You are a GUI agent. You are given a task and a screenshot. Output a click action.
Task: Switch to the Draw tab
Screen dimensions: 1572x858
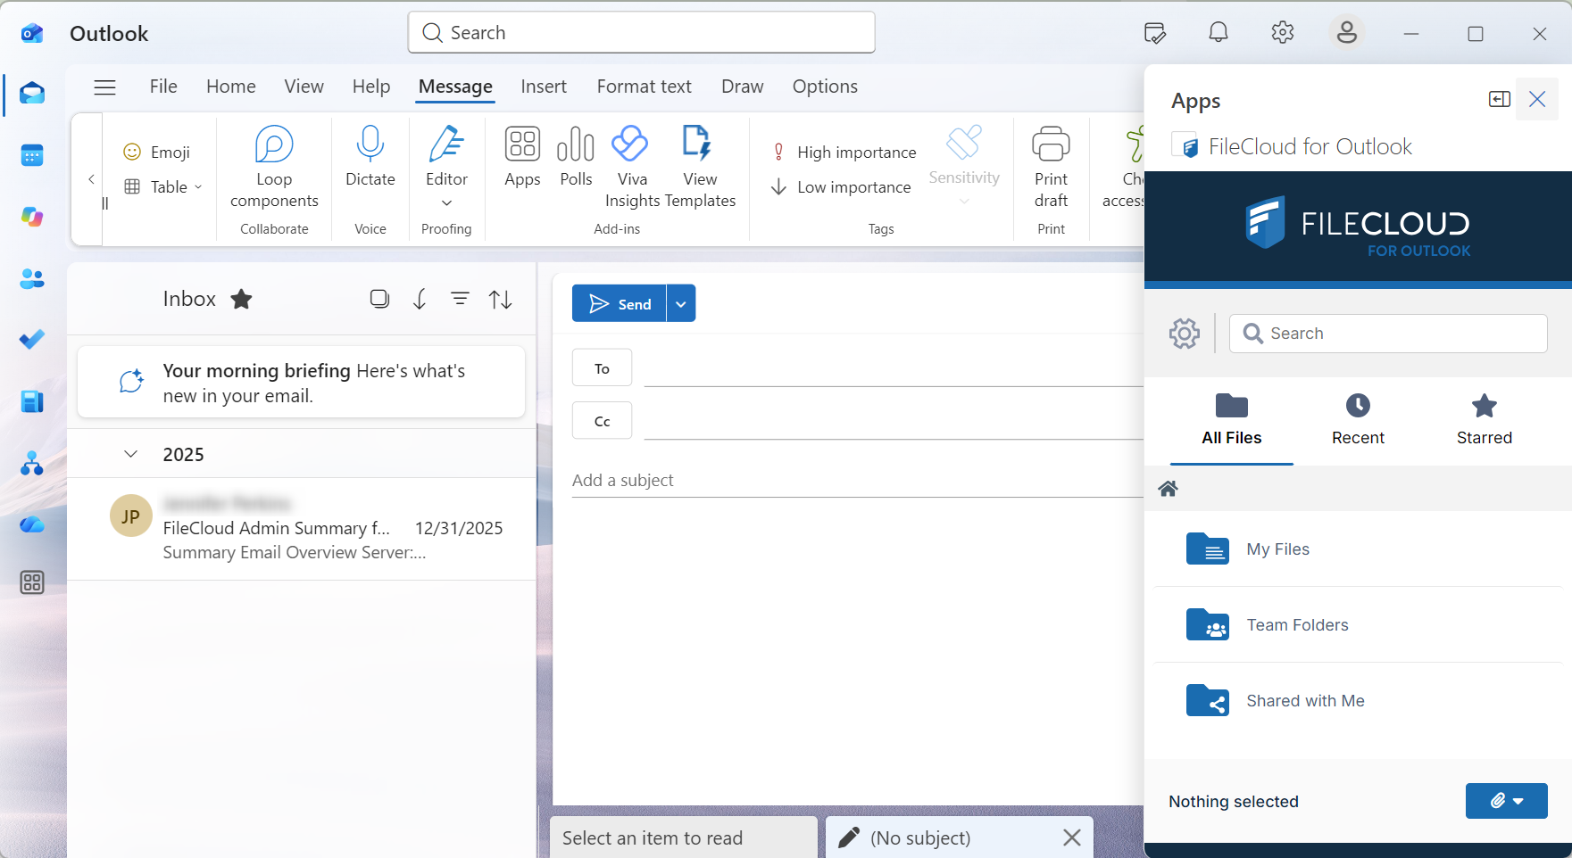[x=743, y=87]
